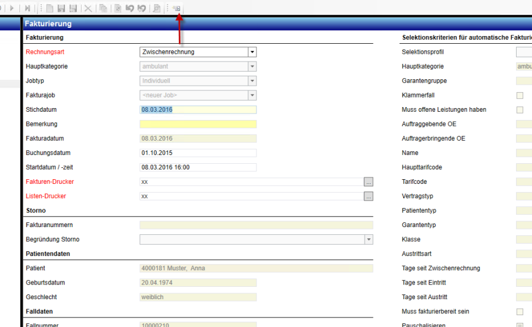Viewport: 532px width, 327px height.
Task: Click the refresh document toolbar icon
Action: (118, 8)
